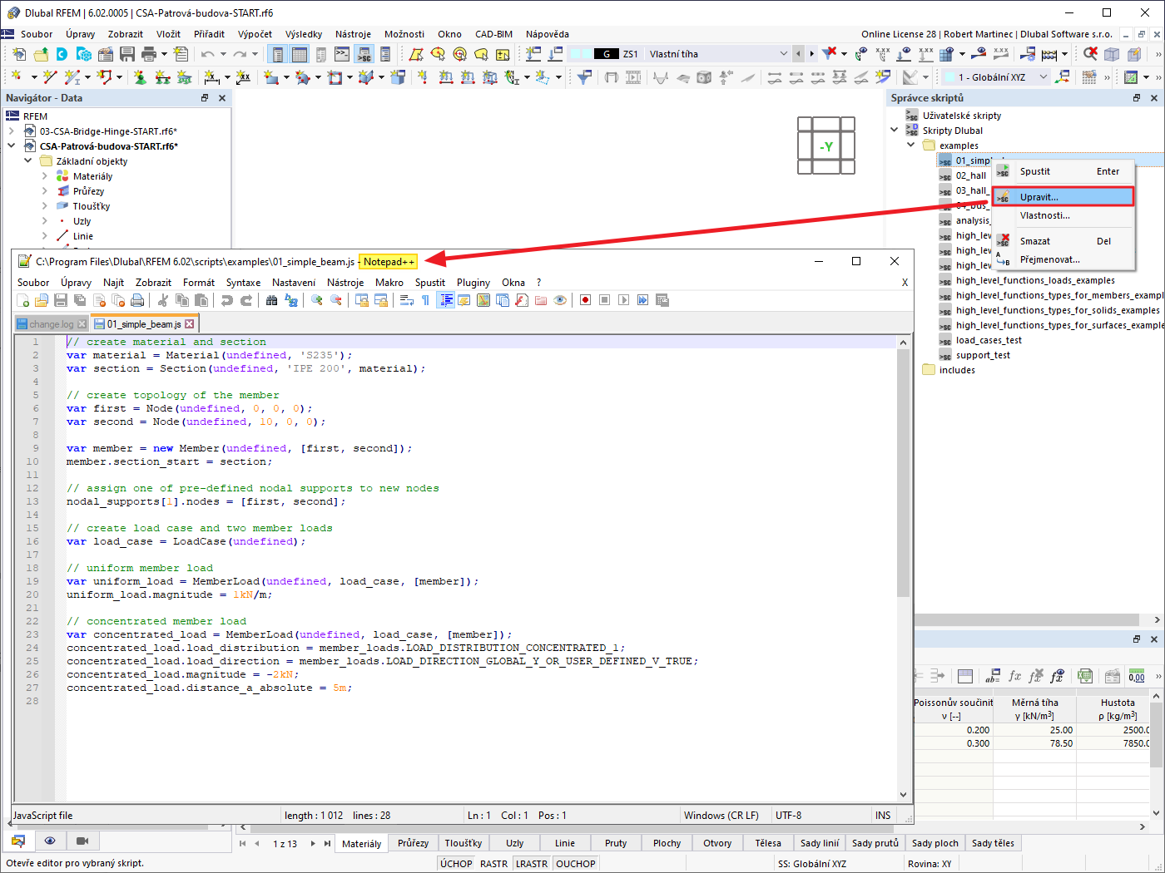Switch to the Pruty tab in bottom table
The height and width of the screenshot is (873, 1165).
point(616,843)
